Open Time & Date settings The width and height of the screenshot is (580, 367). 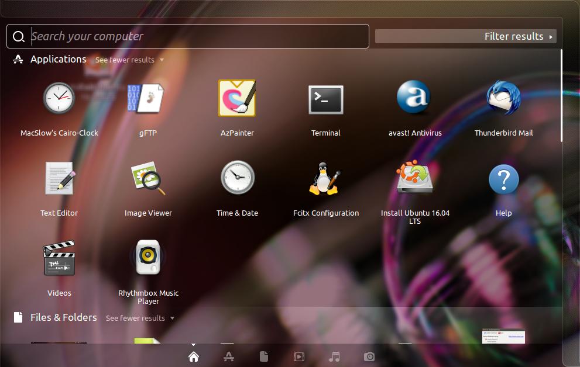point(238,177)
